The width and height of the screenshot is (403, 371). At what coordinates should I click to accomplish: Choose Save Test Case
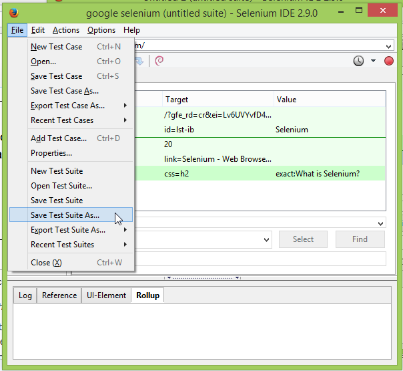point(71,76)
